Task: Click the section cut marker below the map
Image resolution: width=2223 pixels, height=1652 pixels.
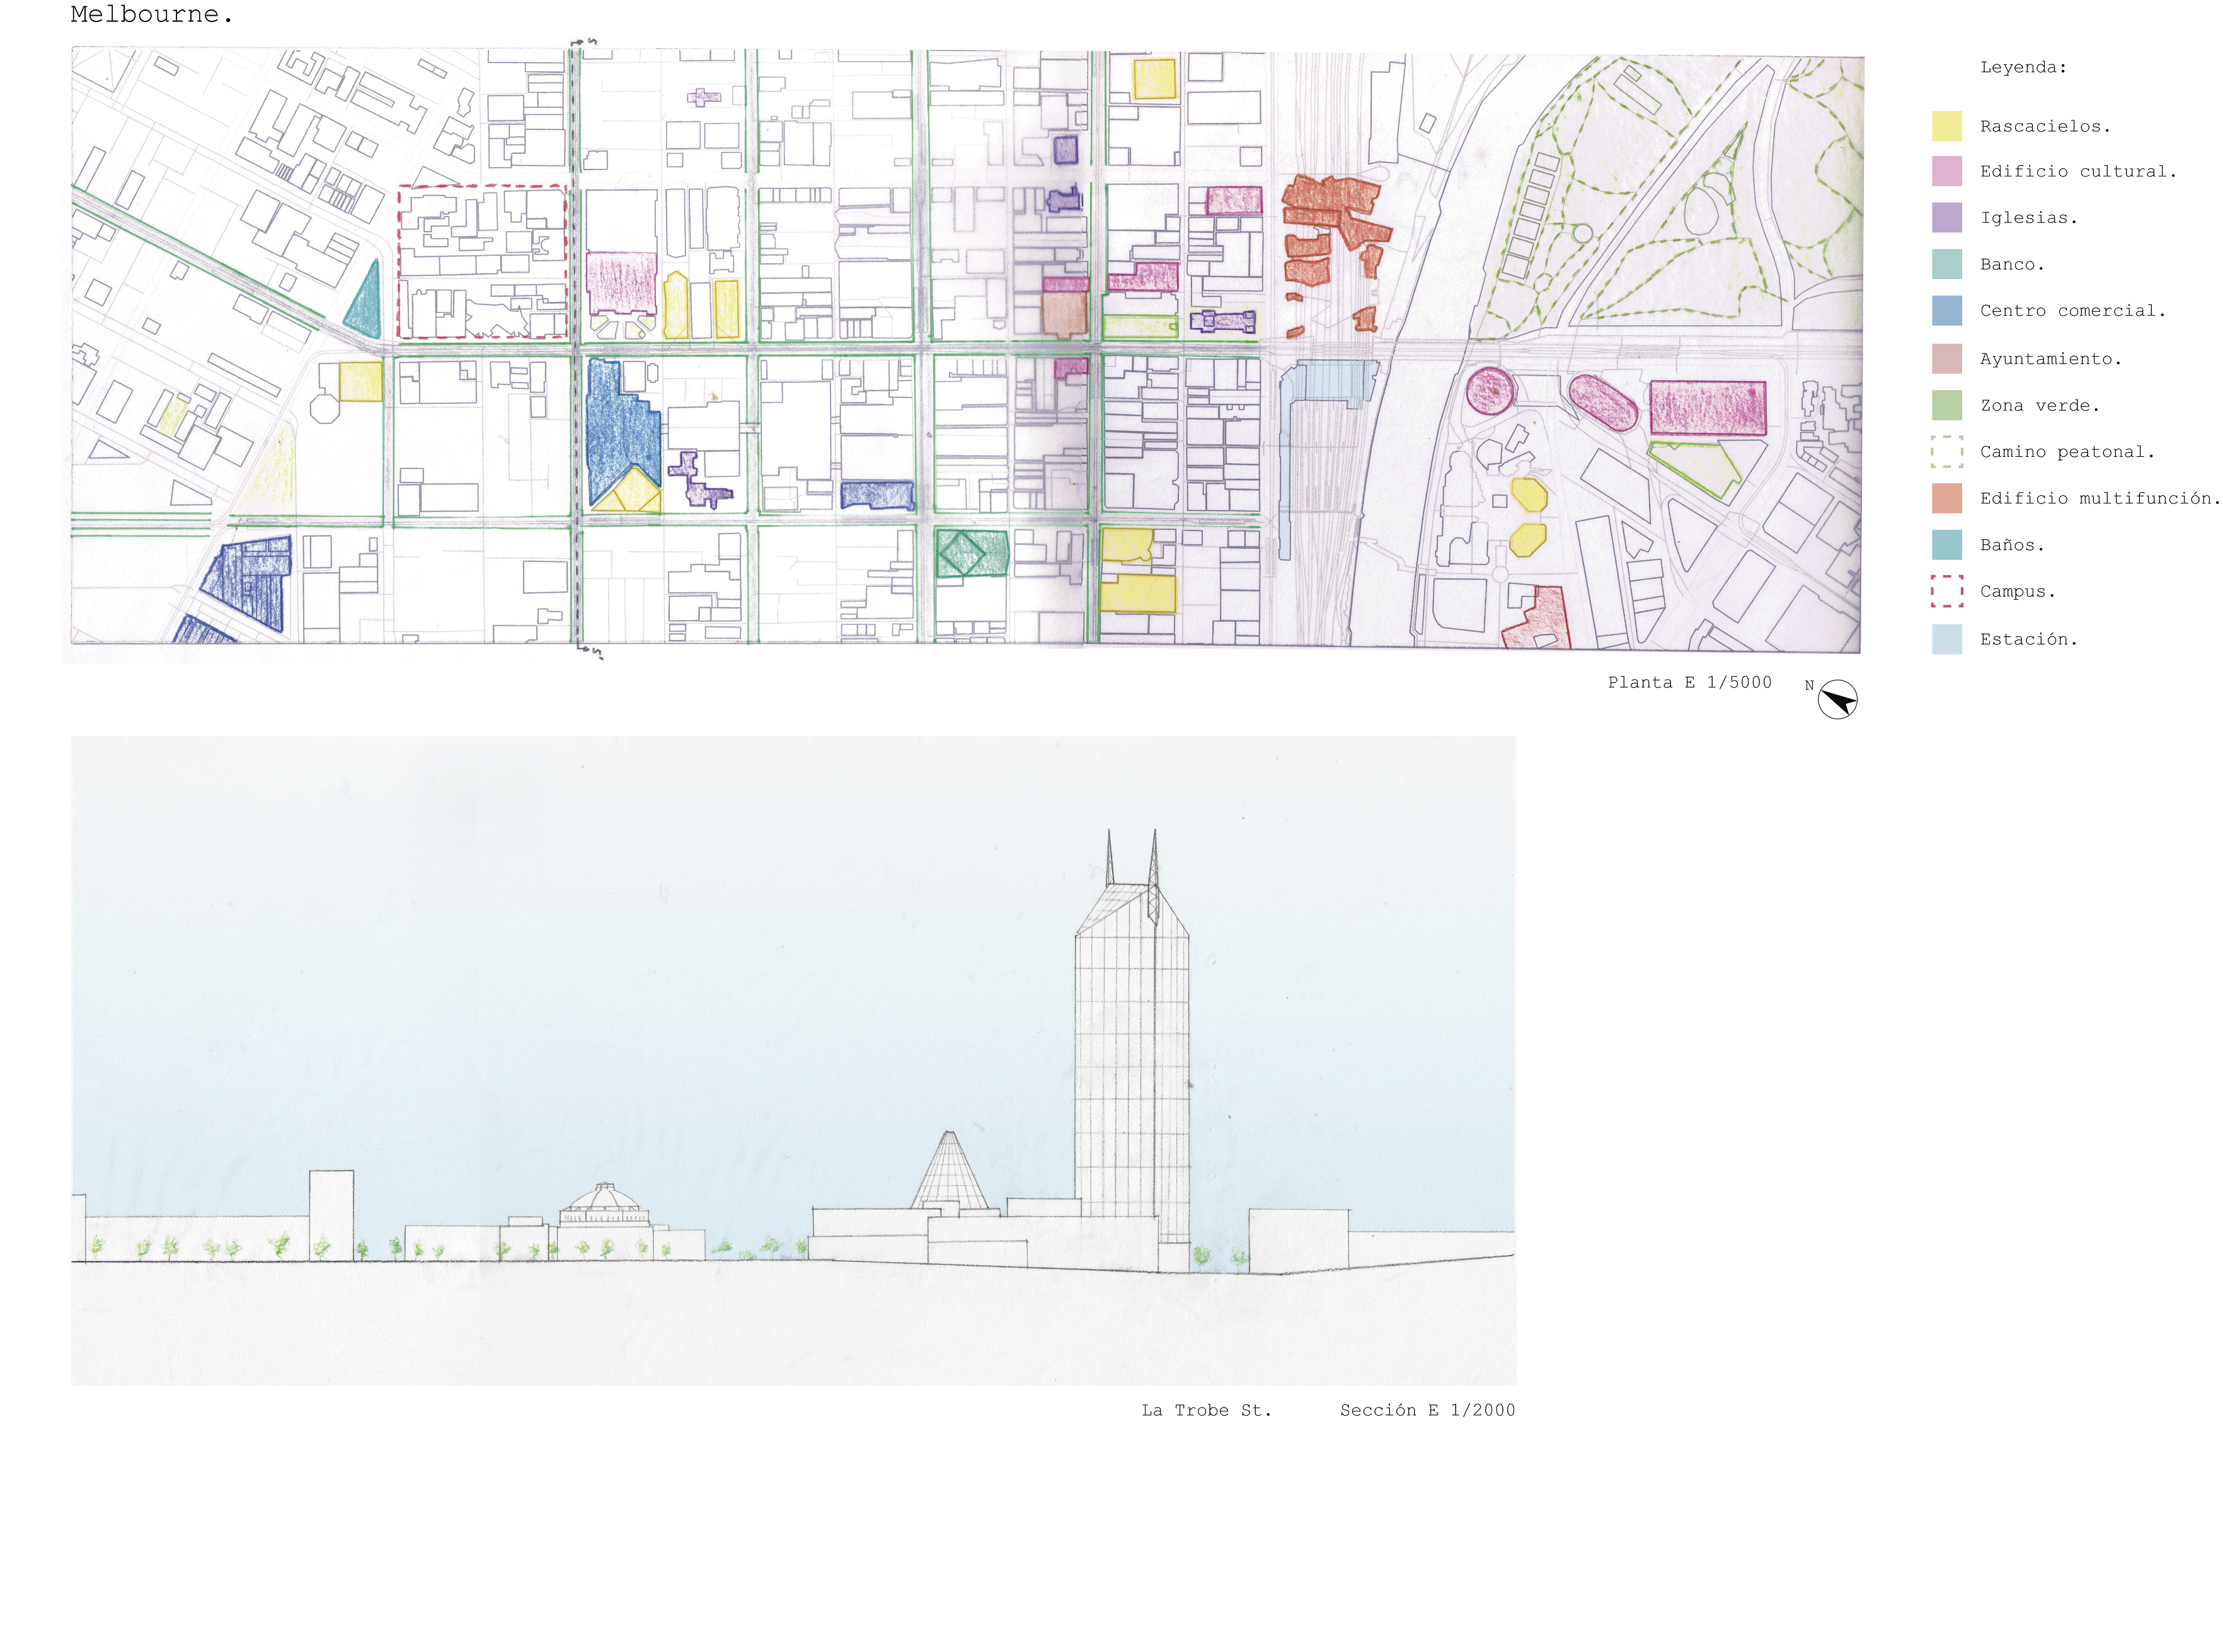Action: [x=589, y=651]
